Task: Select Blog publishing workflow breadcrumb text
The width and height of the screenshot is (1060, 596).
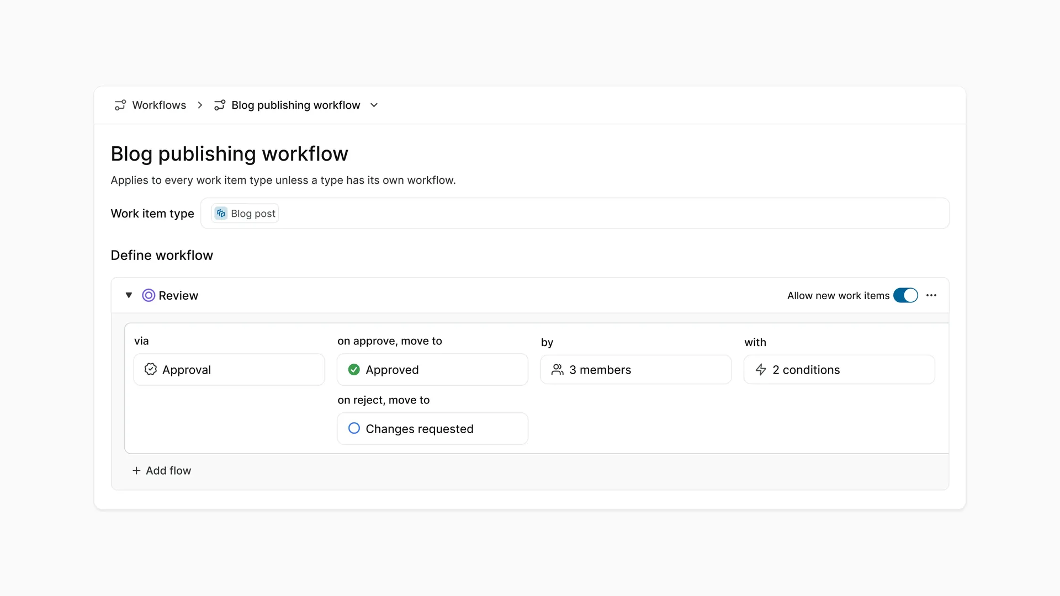Action: tap(295, 105)
